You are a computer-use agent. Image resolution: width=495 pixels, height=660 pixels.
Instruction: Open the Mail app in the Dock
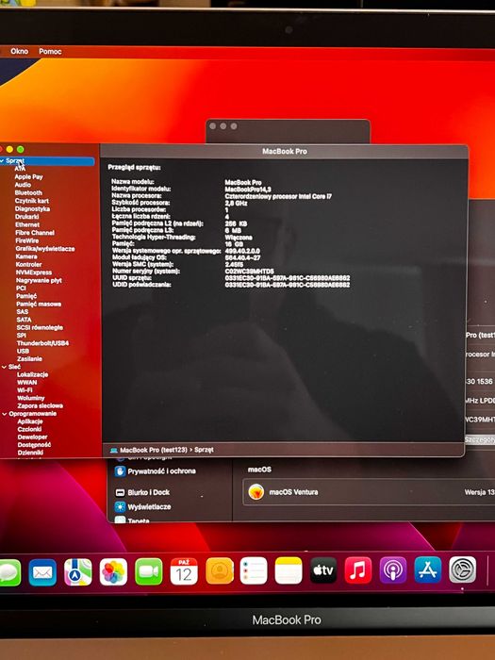[42, 572]
